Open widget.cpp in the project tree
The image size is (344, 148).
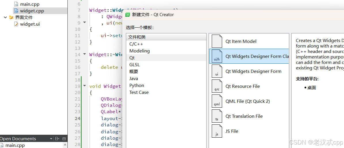pyautogui.click(x=32, y=11)
